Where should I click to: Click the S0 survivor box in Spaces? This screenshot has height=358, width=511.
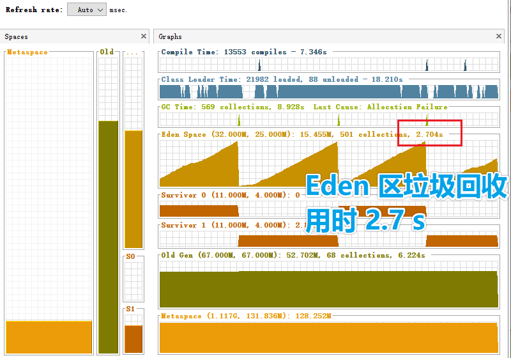coord(133,281)
